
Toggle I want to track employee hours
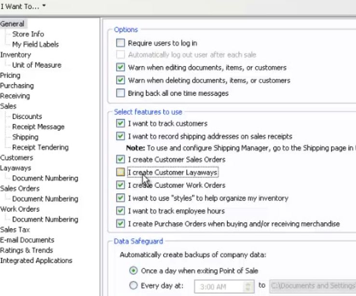tap(120, 211)
